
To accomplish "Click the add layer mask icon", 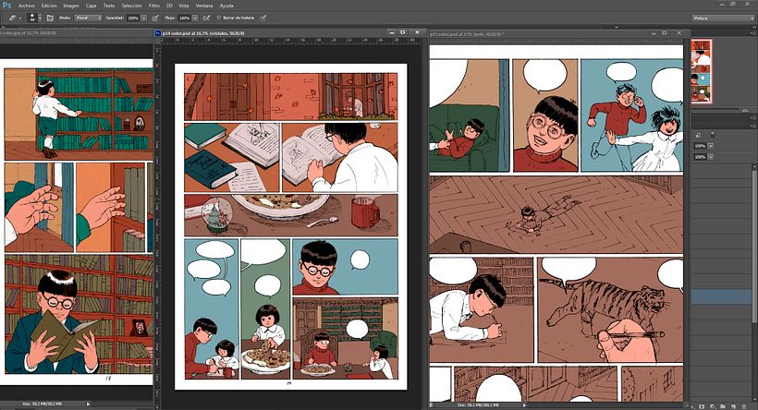I will click(x=703, y=406).
